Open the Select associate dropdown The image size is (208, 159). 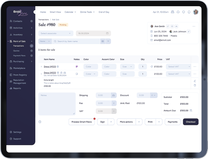tap(56, 33)
